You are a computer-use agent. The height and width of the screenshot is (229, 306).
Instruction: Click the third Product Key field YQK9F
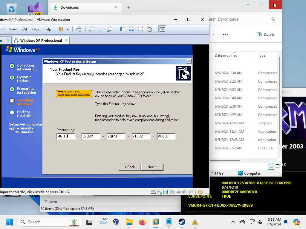[x=116, y=136]
